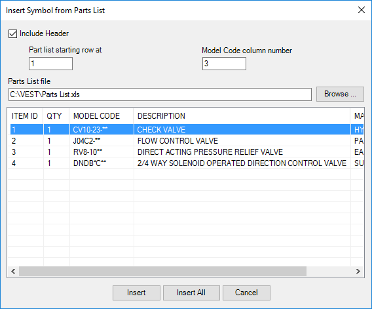Open the Browse file dialog
Viewport: 372px width, 309px height.
[x=340, y=94]
